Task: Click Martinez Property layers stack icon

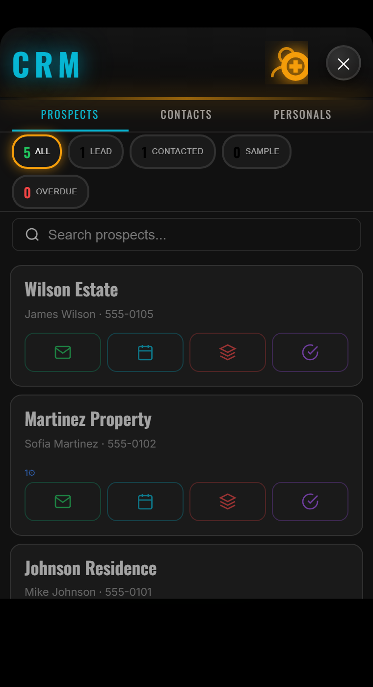Action: (228, 502)
